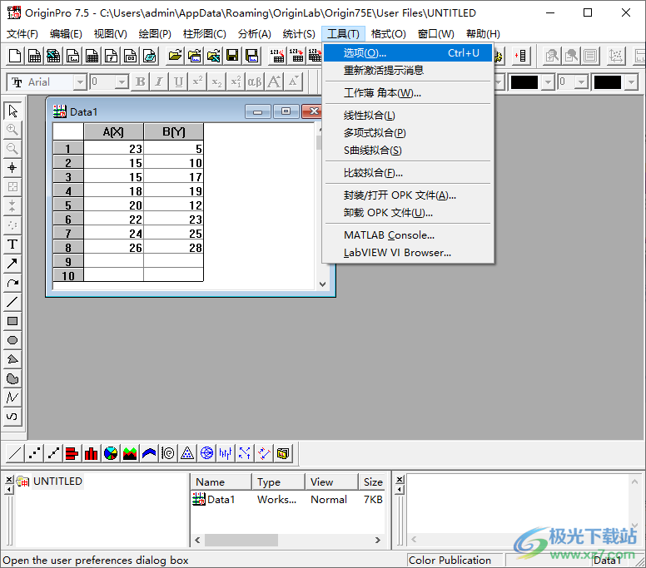Open the 文件(F) menu
The height and width of the screenshot is (568, 646).
22,34
